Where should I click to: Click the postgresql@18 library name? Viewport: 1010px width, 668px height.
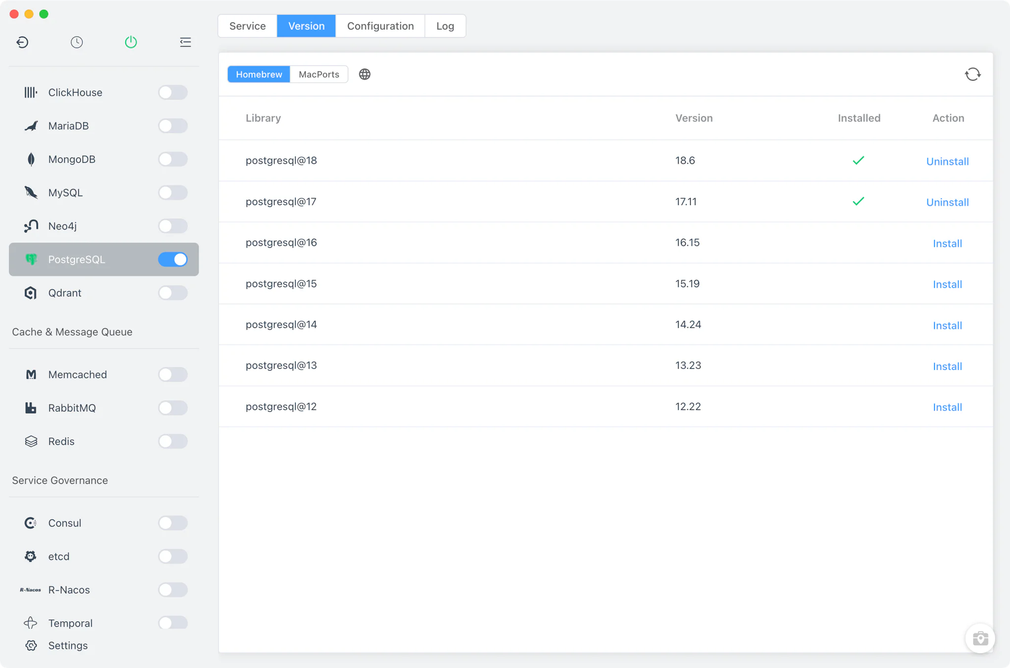[281, 161]
